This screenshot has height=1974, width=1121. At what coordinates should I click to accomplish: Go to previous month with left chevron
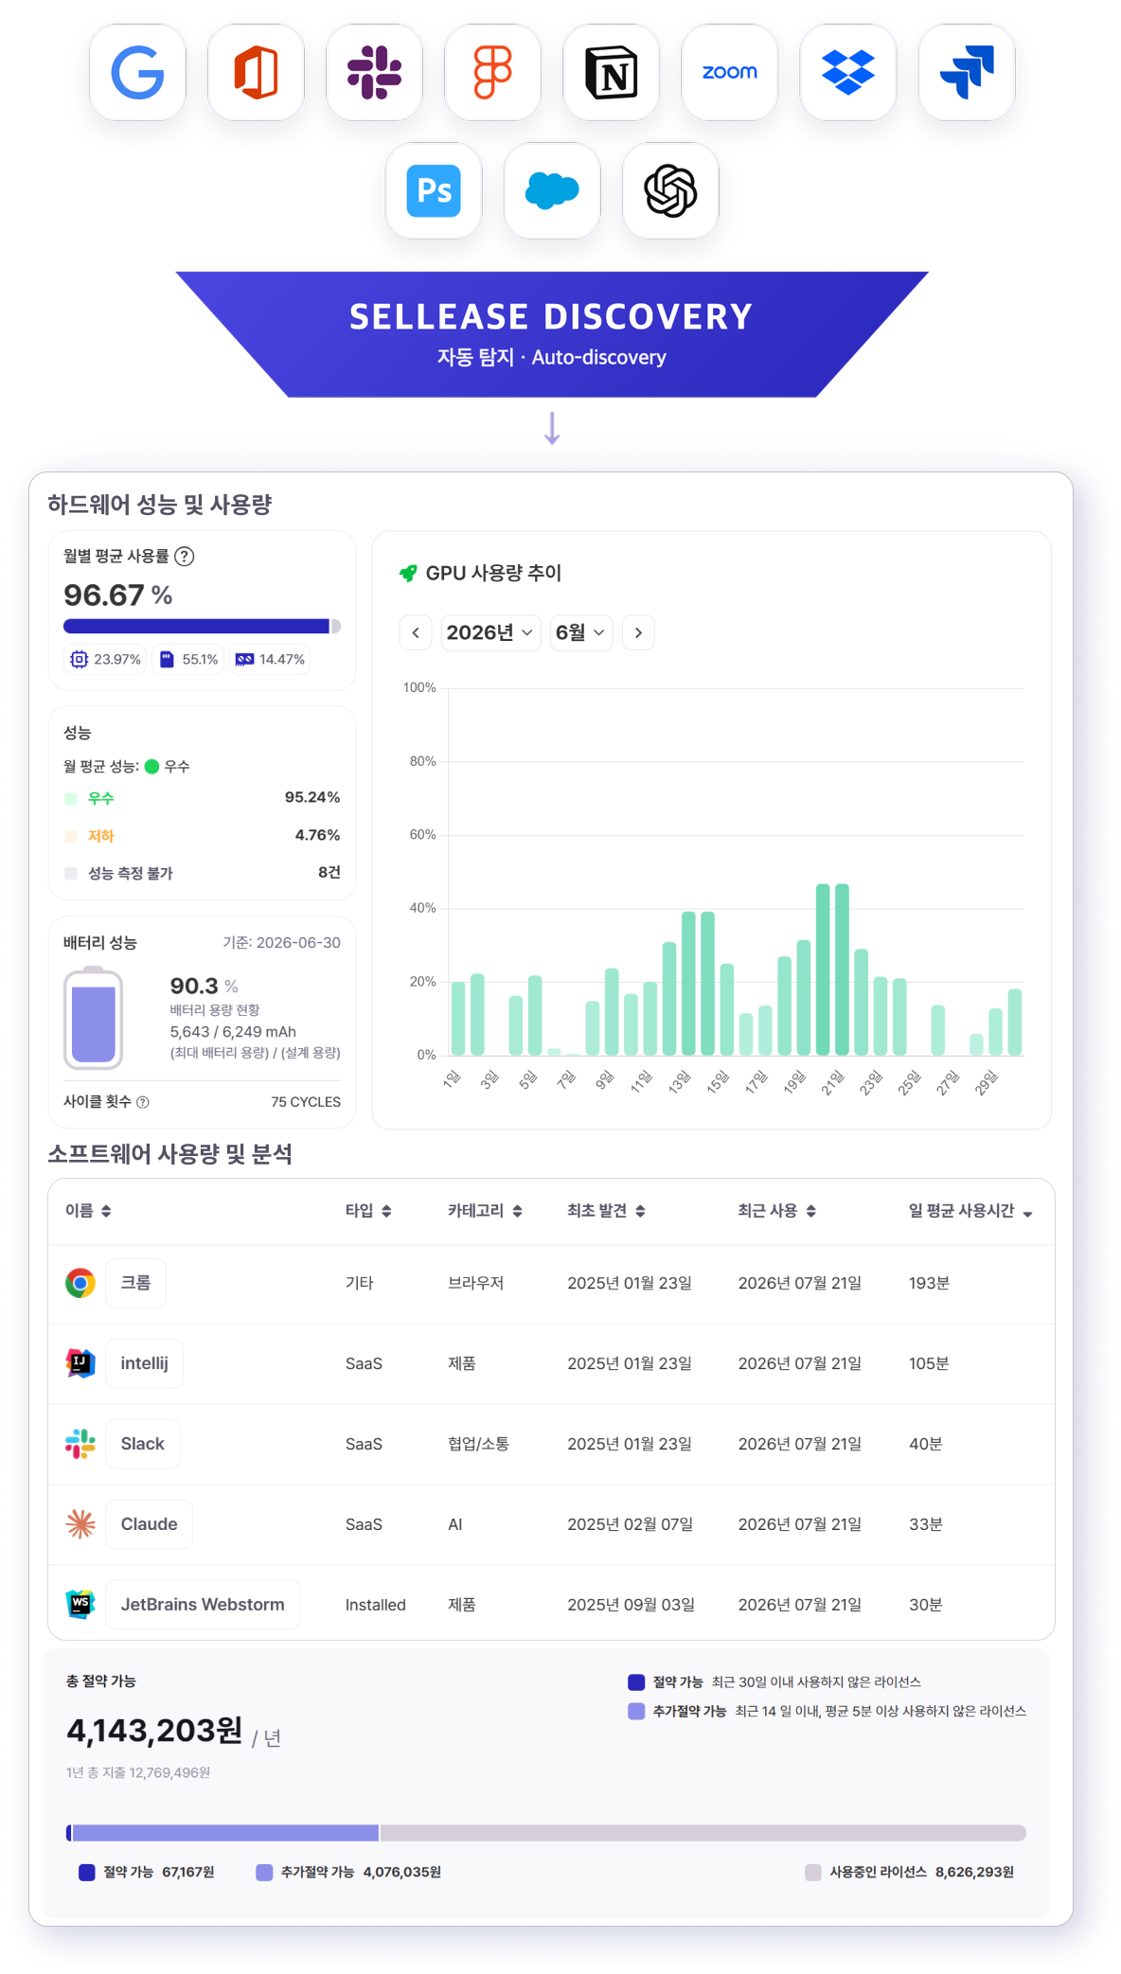(416, 632)
